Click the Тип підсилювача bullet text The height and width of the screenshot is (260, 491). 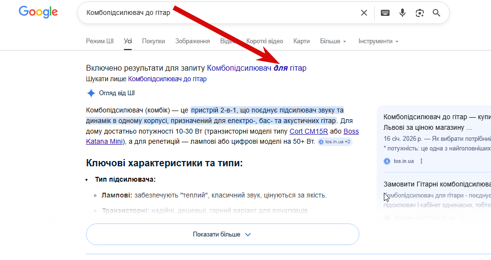(x=125, y=179)
